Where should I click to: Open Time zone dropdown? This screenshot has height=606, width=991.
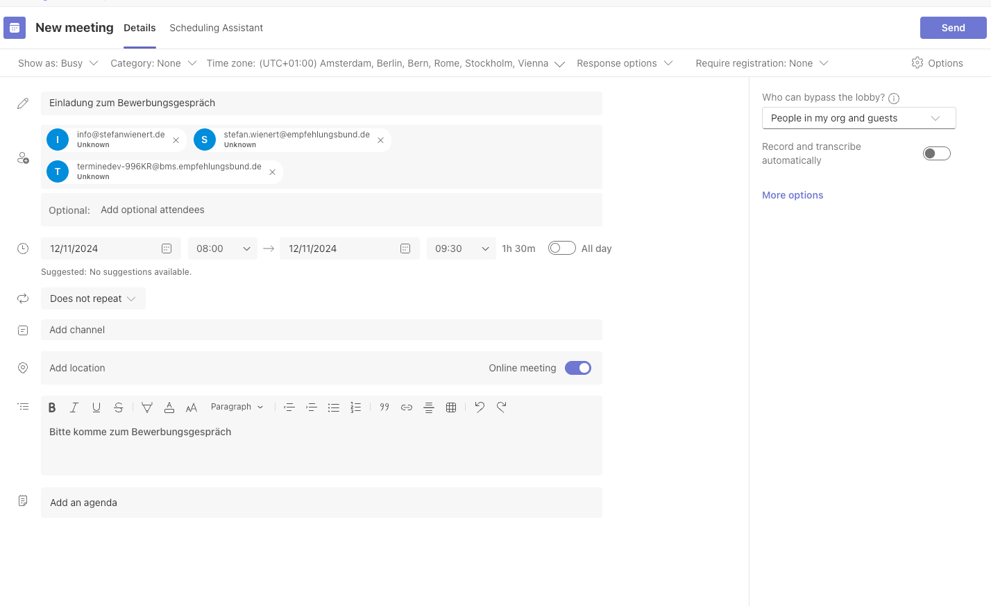[x=386, y=63]
